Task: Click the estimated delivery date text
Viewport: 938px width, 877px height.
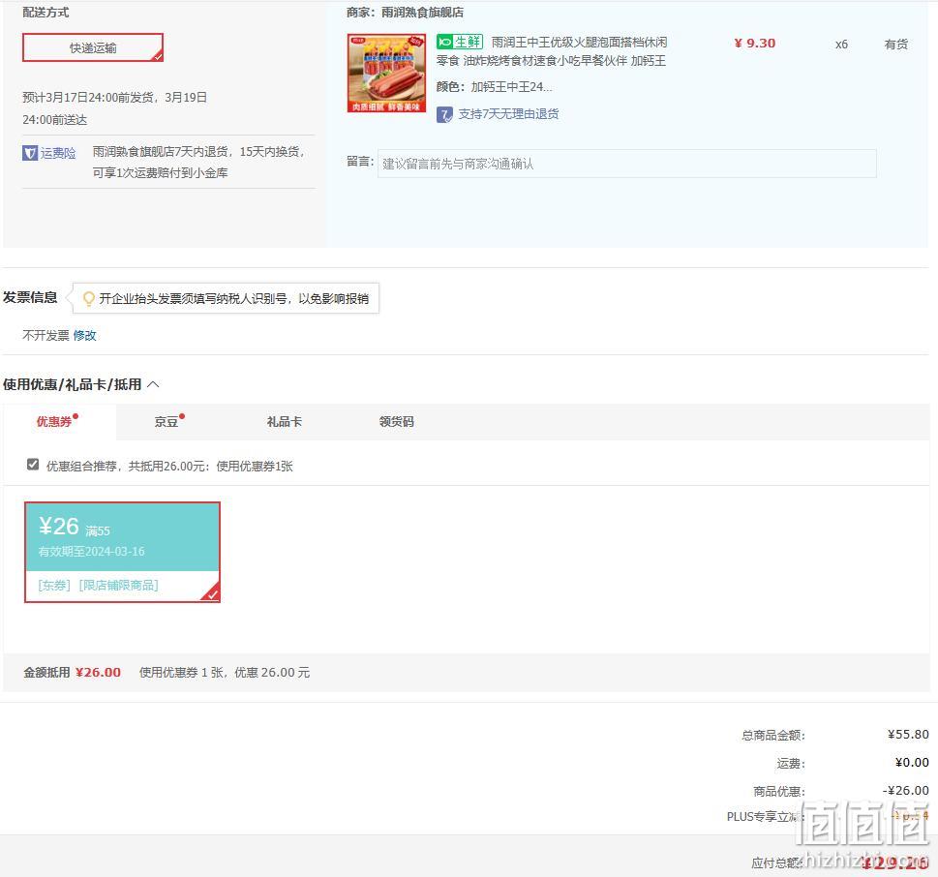Action: coord(115,108)
